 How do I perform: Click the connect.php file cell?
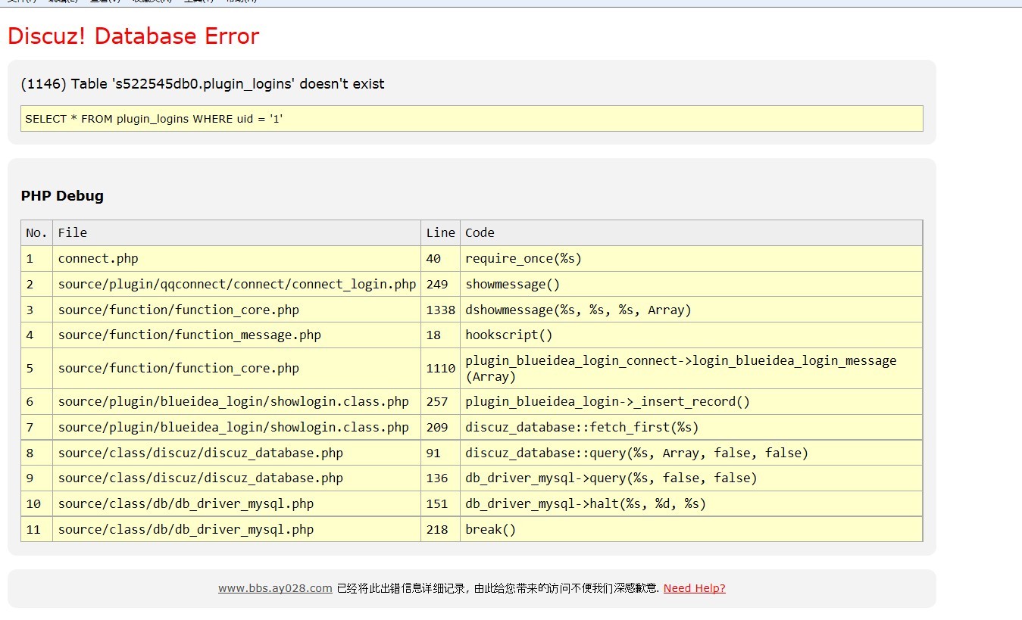click(98, 259)
